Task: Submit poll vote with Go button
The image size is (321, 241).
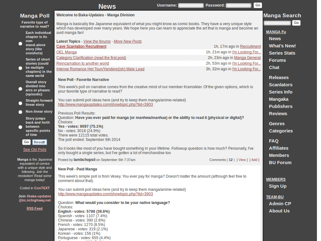Action: coord(26,142)
